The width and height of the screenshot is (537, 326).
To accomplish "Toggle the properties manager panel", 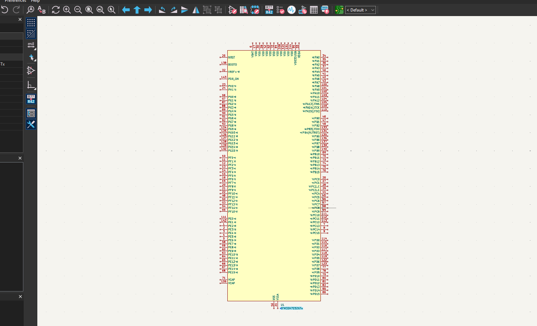I will pyautogui.click(x=31, y=124).
